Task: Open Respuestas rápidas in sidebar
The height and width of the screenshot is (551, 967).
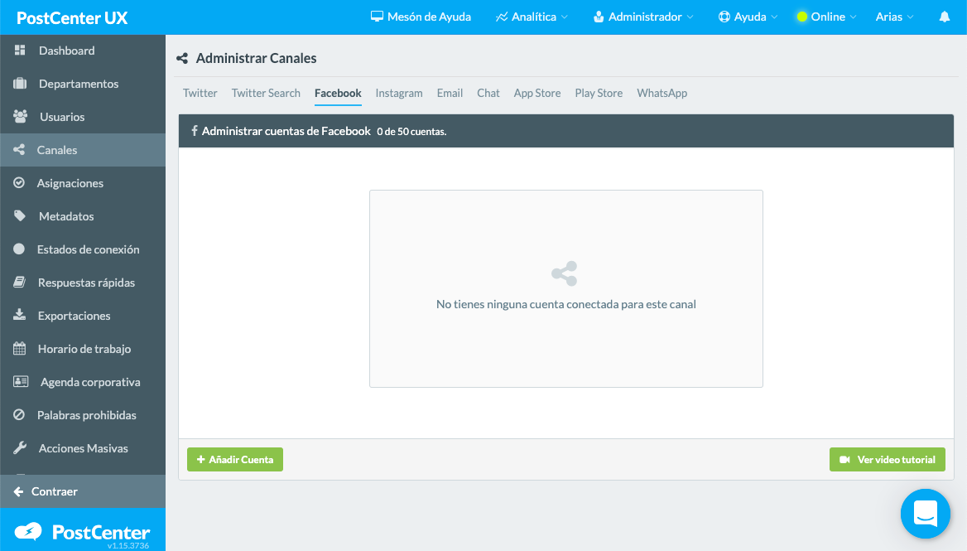Action: [x=83, y=282]
